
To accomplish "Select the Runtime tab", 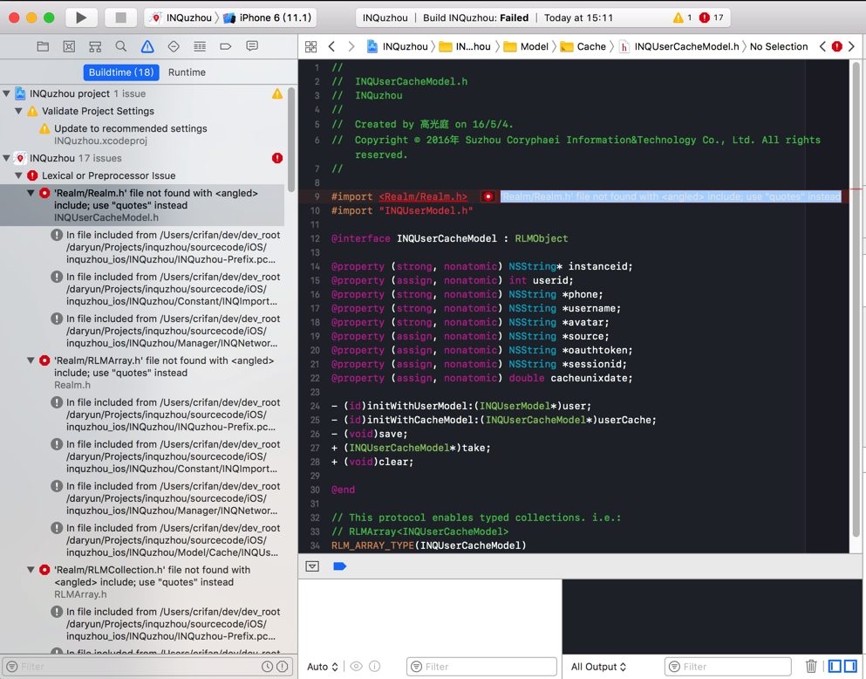I will click(x=187, y=72).
